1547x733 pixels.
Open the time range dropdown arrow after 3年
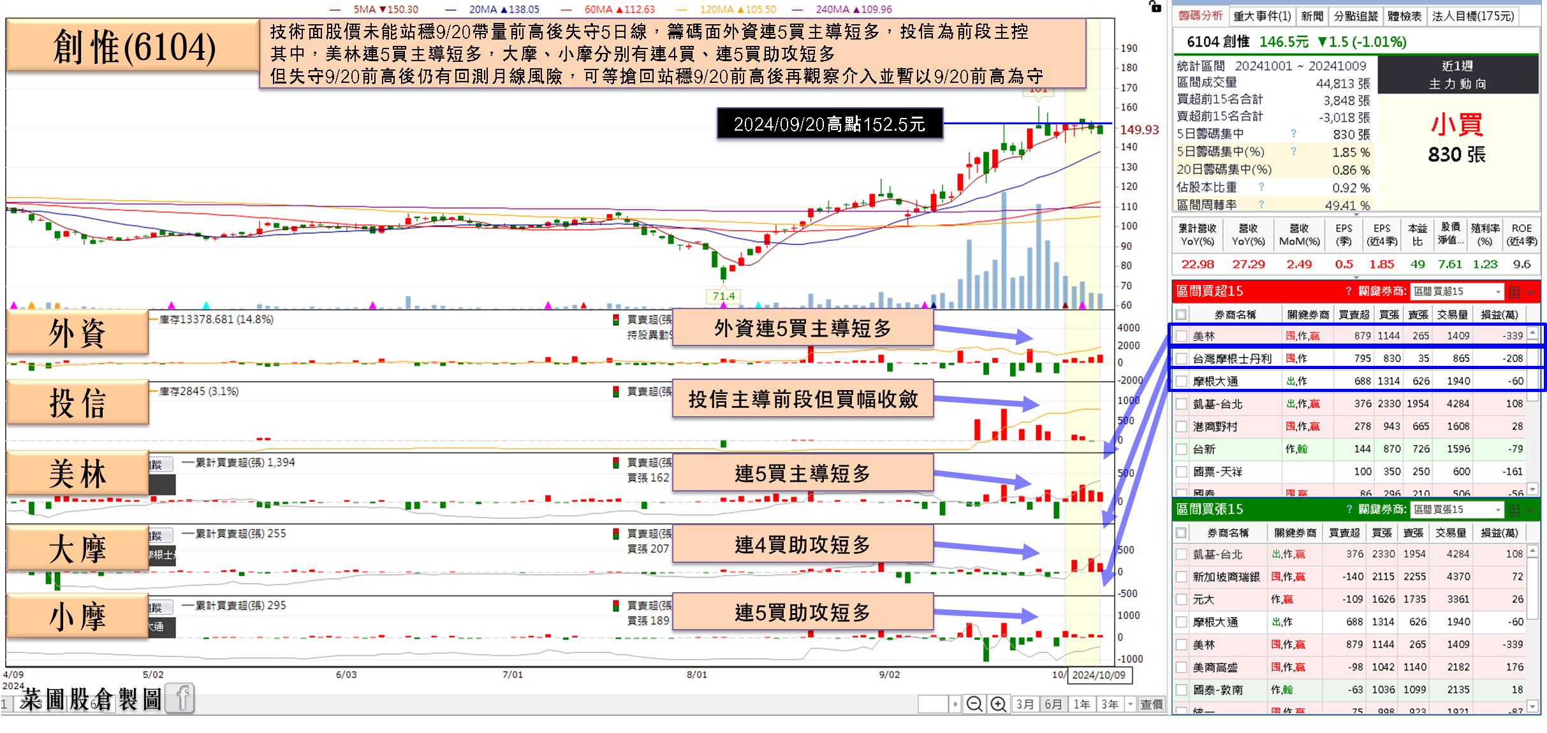tap(1130, 704)
